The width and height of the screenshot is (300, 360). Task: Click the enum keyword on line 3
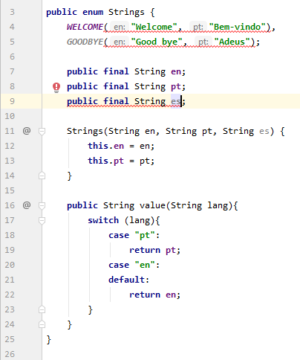tap(93, 12)
